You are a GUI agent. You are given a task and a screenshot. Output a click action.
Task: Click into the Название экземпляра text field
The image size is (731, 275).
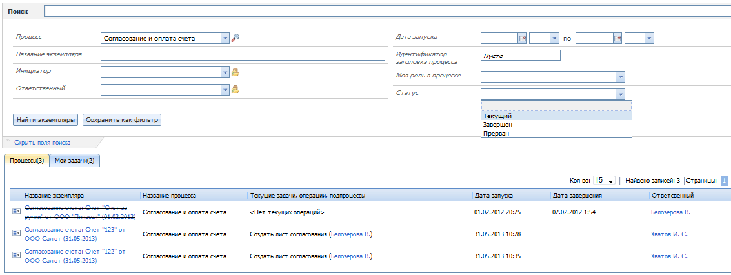pyautogui.click(x=243, y=56)
